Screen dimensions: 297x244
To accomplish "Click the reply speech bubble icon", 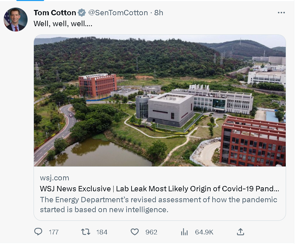I will (x=38, y=232).
